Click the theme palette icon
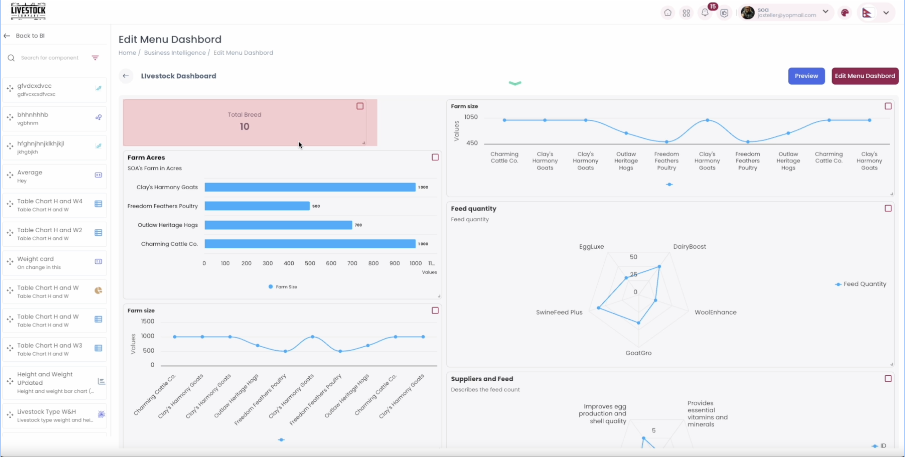This screenshot has height=457, width=905. [845, 13]
